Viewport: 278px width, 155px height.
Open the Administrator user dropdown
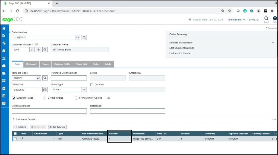coord(236,20)
